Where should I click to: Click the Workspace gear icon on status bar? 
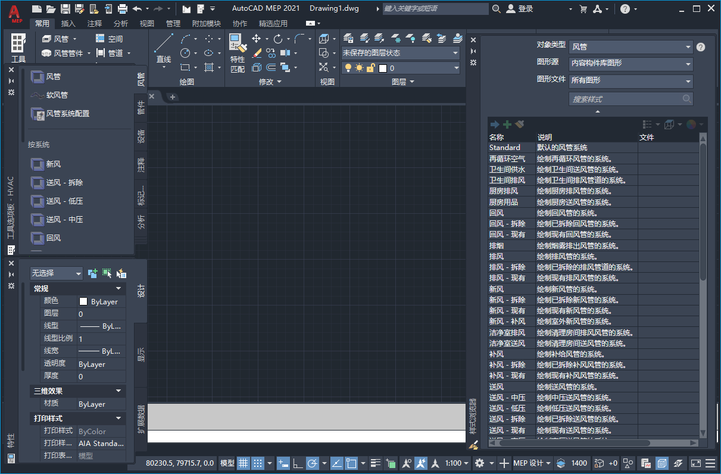coord(479,463)
